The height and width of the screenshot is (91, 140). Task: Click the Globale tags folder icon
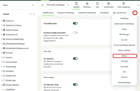(x=4, y=80)
